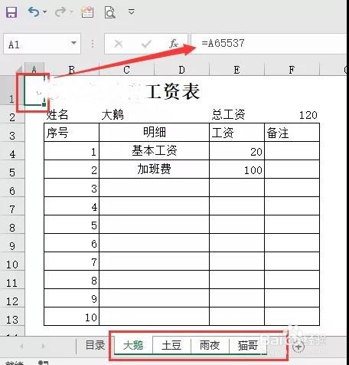This screenshot has height=365, width=349.
Task: Select column D header
Action: point(181,69)
